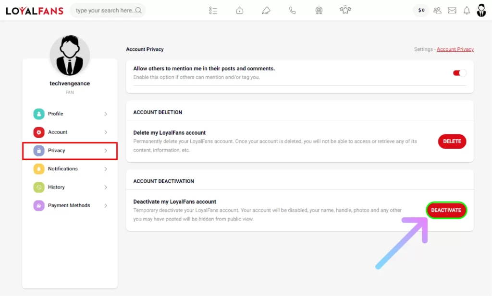Click the ACCOUNT DELETION section header
Screen dimensions: 492x296
158,112
